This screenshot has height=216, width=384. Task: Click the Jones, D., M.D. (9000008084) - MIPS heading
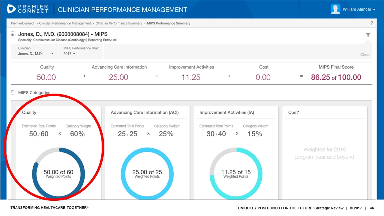pyautogui.click(x=63, y=34)
